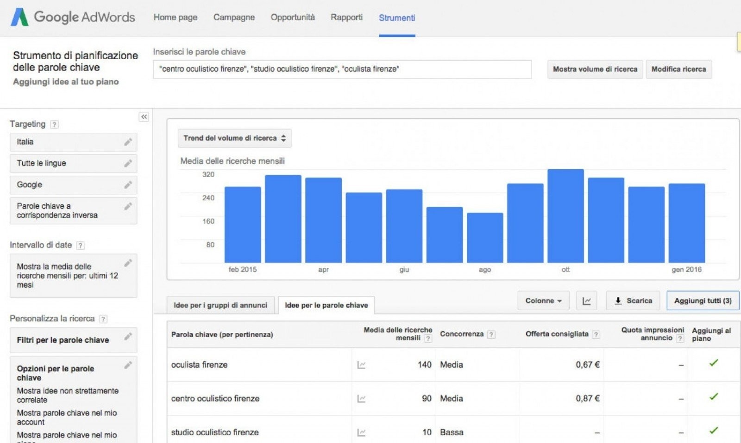This screenshot has height=443, width=741.
Task: Toggle the chart view icon button
Action: pos(586,301)
